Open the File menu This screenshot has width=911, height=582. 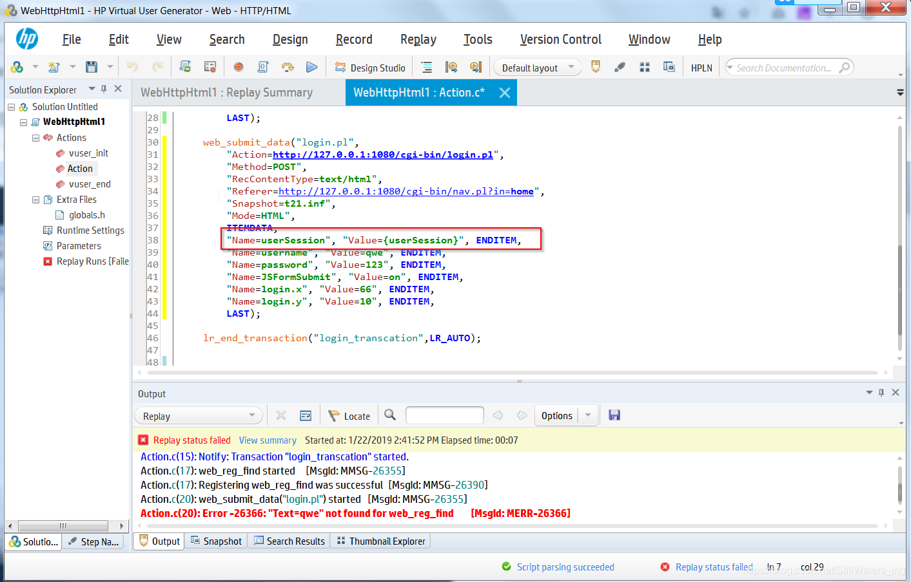coord(72,39)
